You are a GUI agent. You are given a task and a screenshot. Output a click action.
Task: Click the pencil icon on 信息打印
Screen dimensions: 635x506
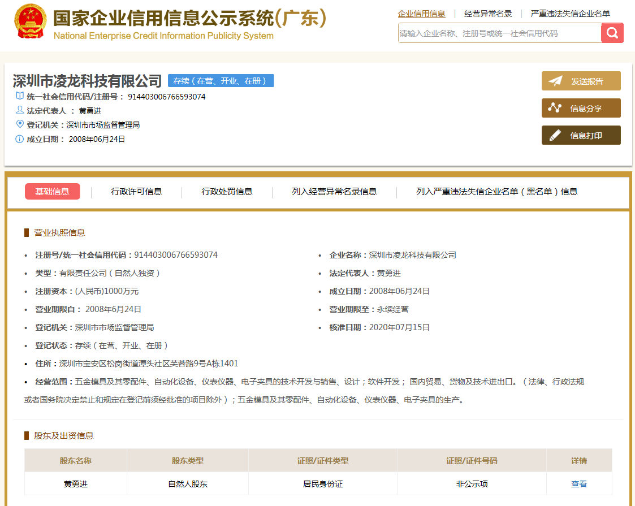(x=555, y=135)
